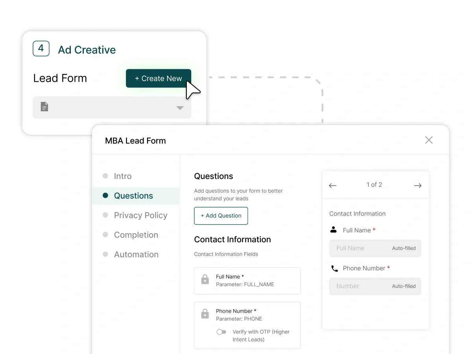This screenshot has height=354, width=472.
Task: Click the auto-filled Full Name input field
Action: point(375,248)
